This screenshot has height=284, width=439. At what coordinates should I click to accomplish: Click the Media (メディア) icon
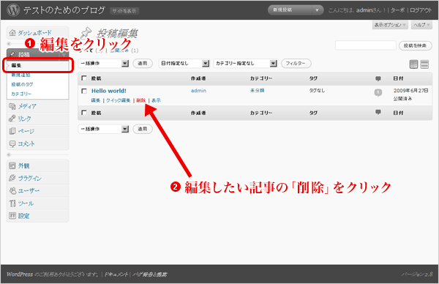pos(12,106)
